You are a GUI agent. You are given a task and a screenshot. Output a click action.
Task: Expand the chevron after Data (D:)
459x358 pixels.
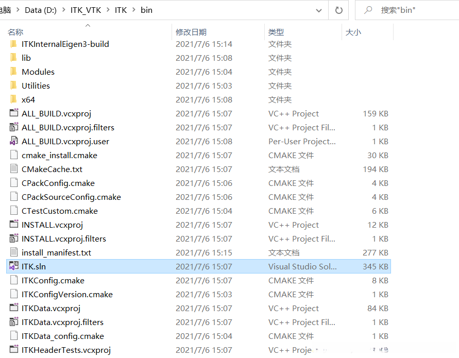pyautogui.click(x=63, y=10)
